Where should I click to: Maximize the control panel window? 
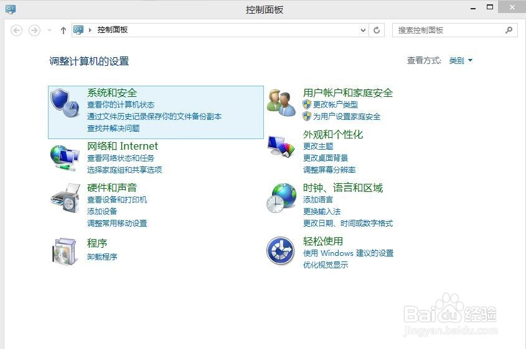490,7
